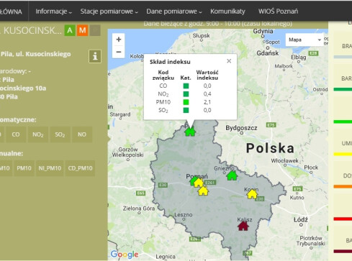Zoom in the map with plus button
Screen dimensions: 352x261
click(119, 40)
